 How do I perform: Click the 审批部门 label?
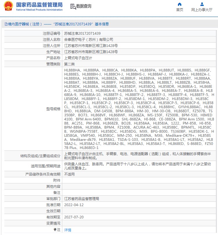(x=53, y=199)
